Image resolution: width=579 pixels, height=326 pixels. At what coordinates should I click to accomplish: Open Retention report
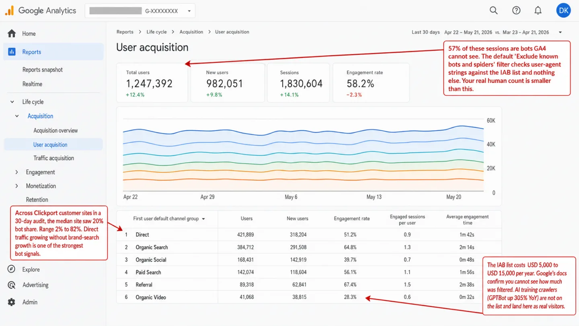pos(37,199)
